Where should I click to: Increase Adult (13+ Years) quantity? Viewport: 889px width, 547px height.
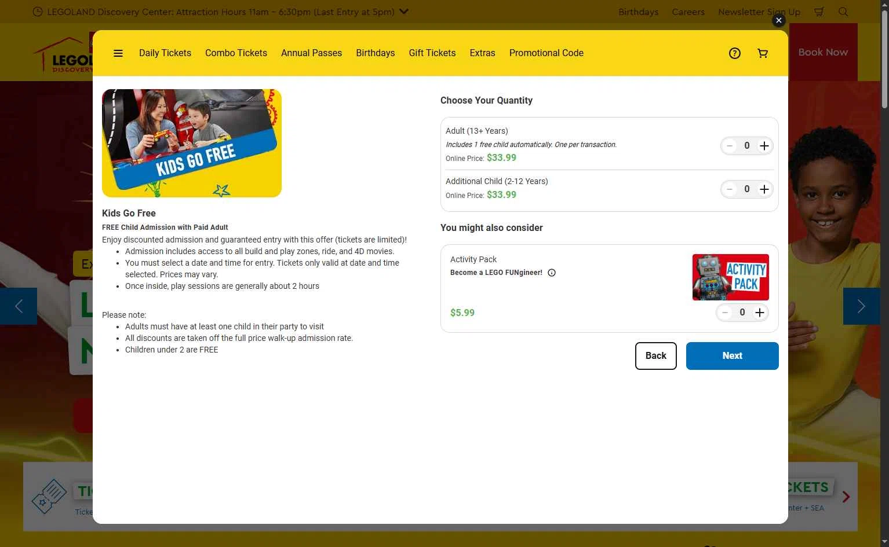coord(764,146)
